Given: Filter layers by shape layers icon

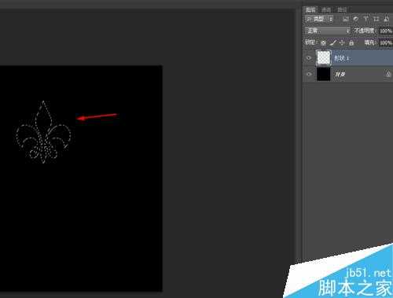Looking at the screenshot, I should (x=376, y=19).
